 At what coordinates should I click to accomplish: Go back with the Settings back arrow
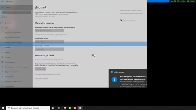(2, 2)
